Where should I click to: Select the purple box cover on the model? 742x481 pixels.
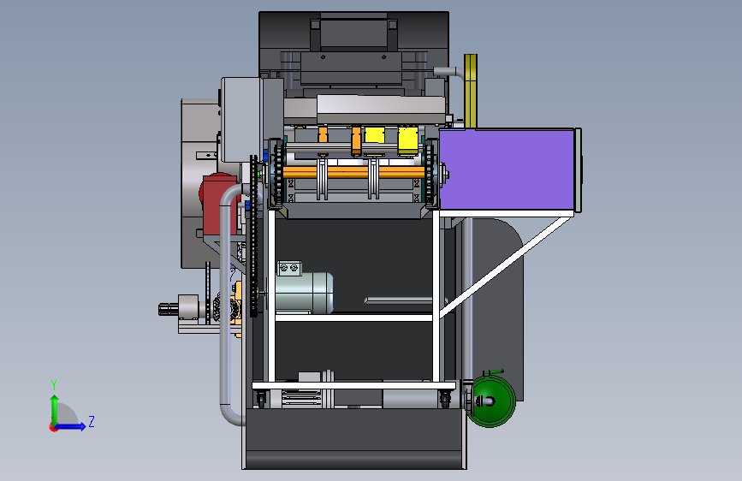tap(507, 169)
